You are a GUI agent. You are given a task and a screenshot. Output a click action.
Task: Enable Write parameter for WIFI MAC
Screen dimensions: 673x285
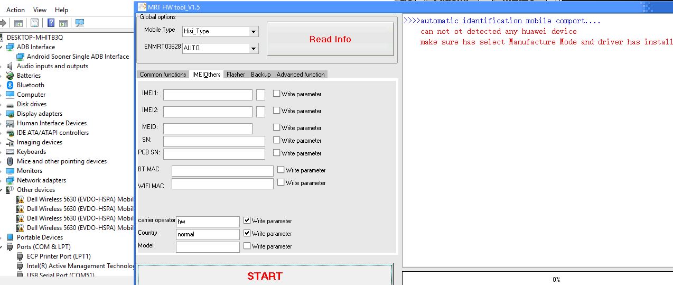[x=281, y=182]
